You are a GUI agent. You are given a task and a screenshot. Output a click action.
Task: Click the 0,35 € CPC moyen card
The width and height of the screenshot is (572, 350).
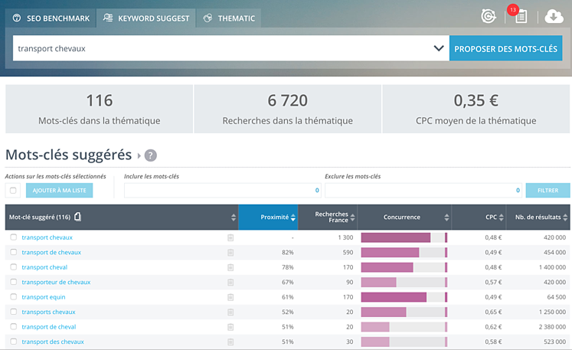(x=476, y=109)
